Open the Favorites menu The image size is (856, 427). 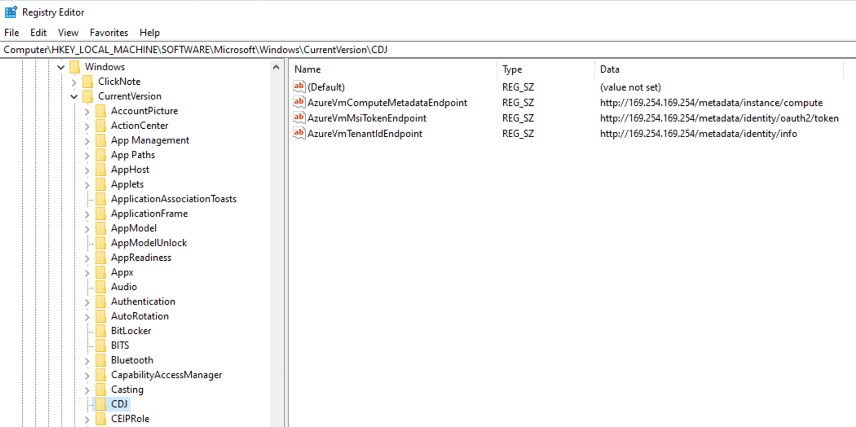pyautogui.click(x=109, y=33)
